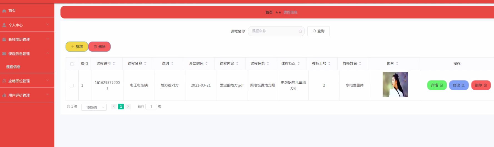Viewport: 494px width, 147px height.
Task: Open the 10条/页 page size dropdown
Action: coord(94,107)
